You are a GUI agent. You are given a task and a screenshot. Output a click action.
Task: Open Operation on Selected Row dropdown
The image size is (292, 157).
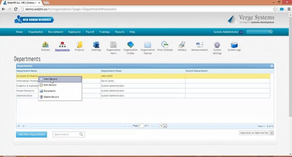tap(257, 133)
